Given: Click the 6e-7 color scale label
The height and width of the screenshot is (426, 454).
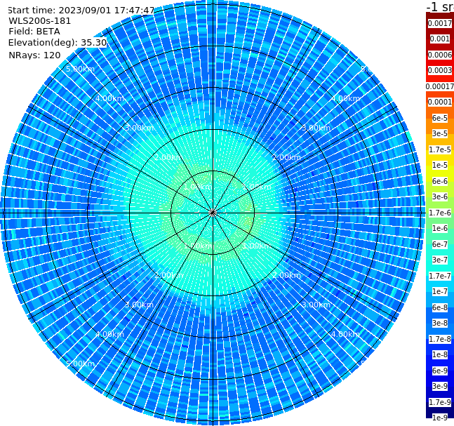Looking at the screenshot, I should click(x=440, y=244).
